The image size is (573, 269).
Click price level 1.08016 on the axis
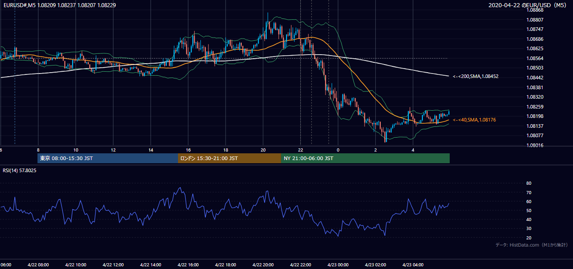tap(534, 145)
